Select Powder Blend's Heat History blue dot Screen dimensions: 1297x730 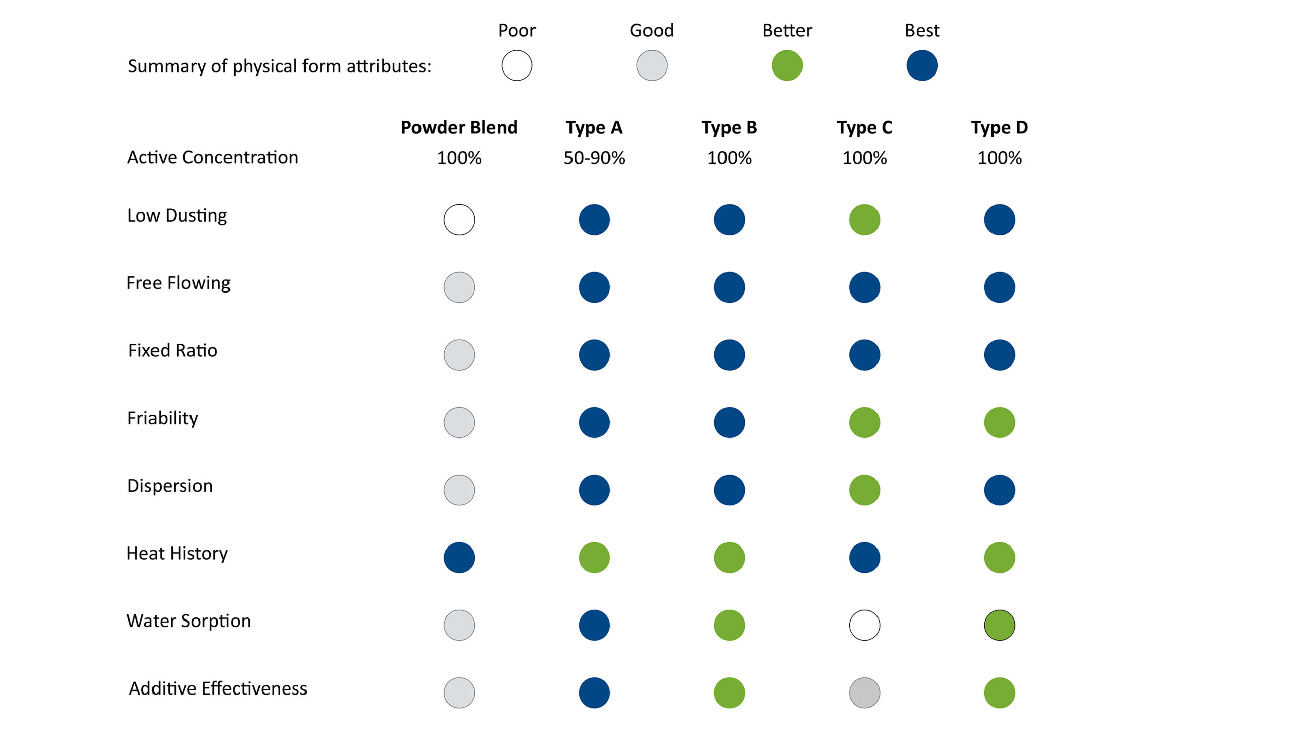point(459,558)
